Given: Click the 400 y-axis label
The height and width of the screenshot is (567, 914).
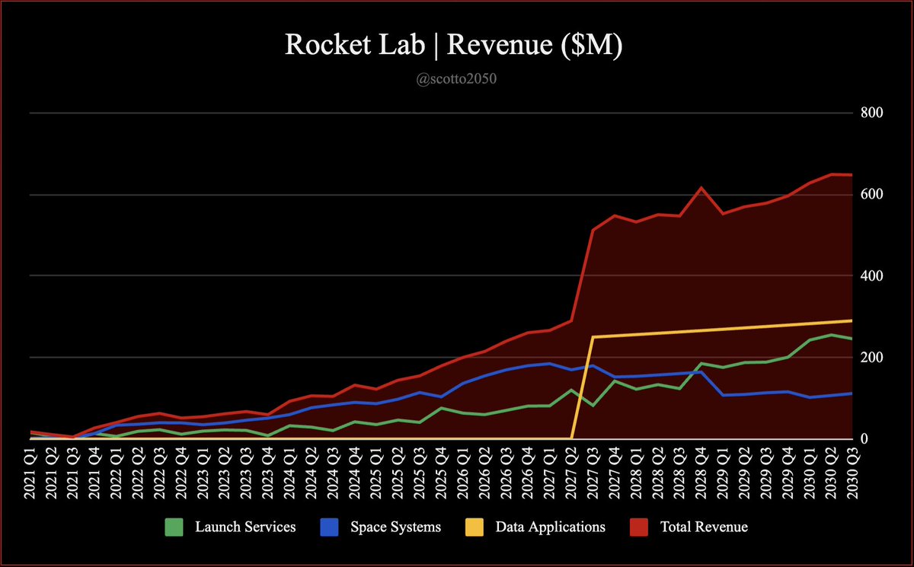Looking at the screenshot, I should (x=871, y=276).
